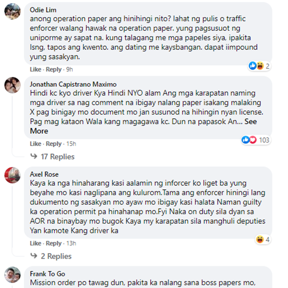
Task: Open Odie Lim's profile name link
Action: (43, 10)
